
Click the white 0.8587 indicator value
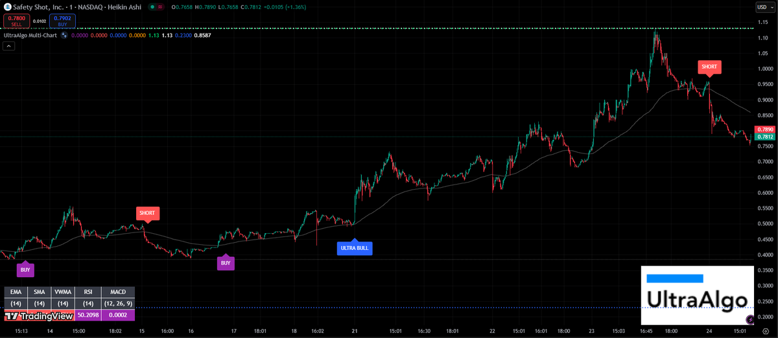tap(203, 35)
